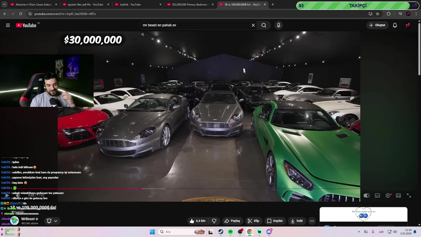Open Steam from the taskbar
This screenshot has width=421, height=237.
221,232
